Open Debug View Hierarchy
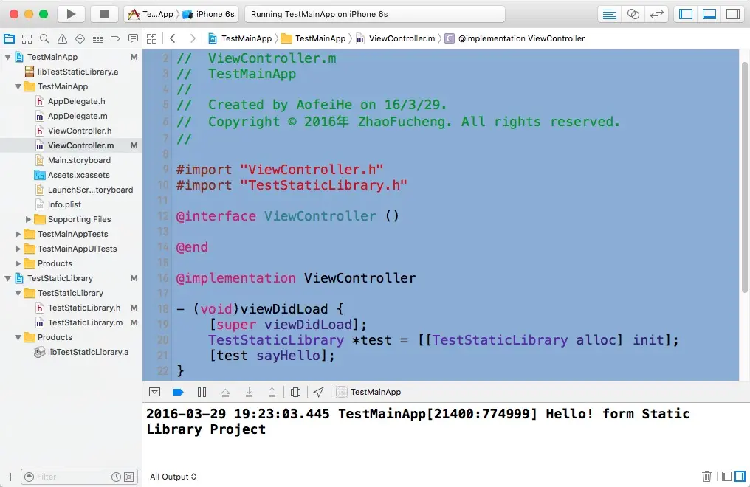The width and height of the screenshot is (750, 487). [x=295, y=393]
